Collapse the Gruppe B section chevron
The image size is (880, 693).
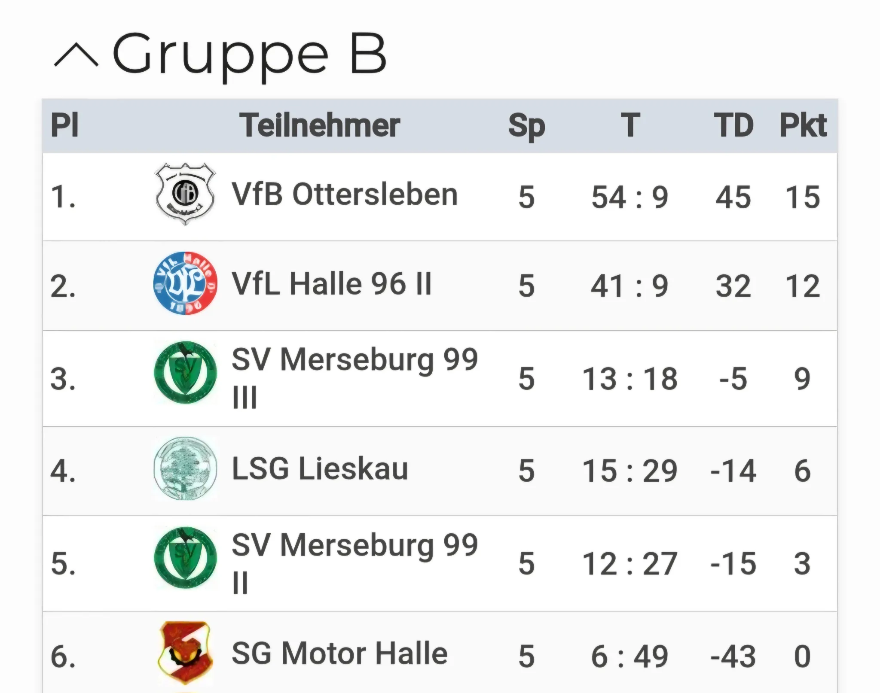tap(76, 55)
